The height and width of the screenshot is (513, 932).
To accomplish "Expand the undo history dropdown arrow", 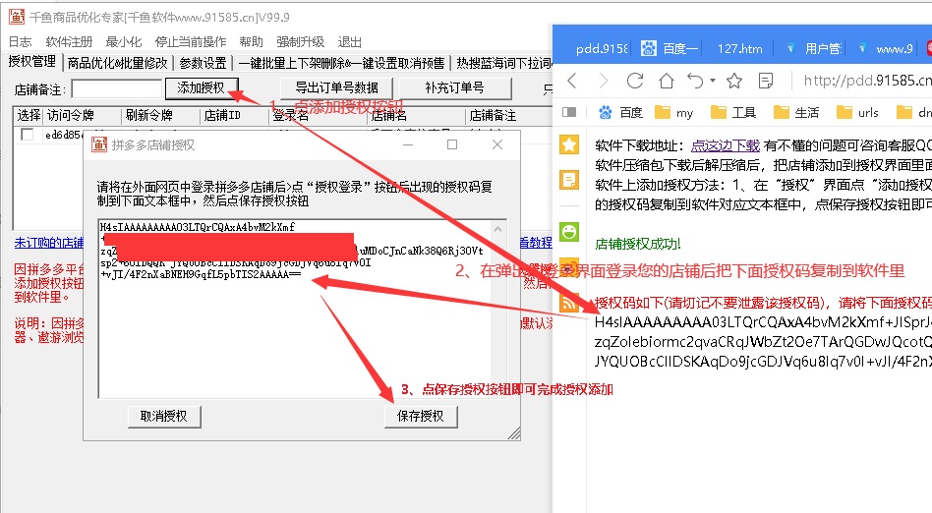I will [710, 81].
